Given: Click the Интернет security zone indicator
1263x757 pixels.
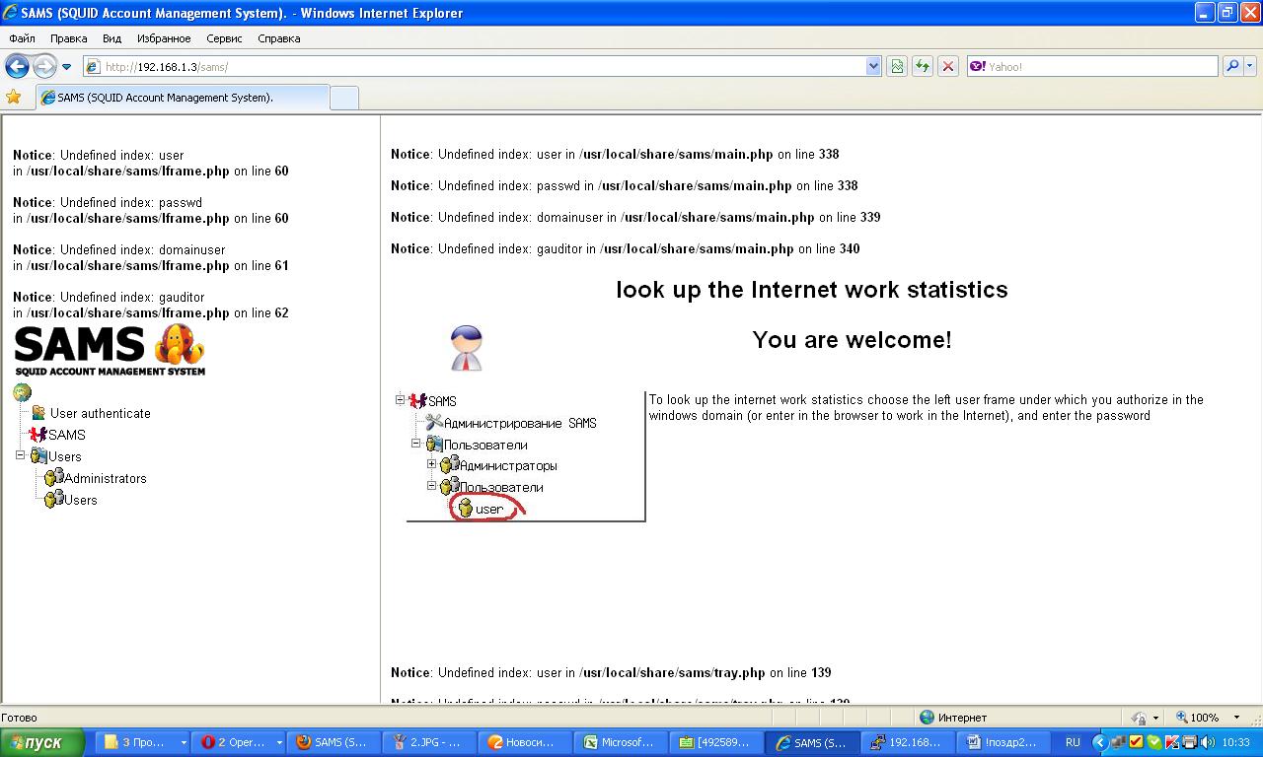Looking at the screenshot, I should click(x=953, y=718).
